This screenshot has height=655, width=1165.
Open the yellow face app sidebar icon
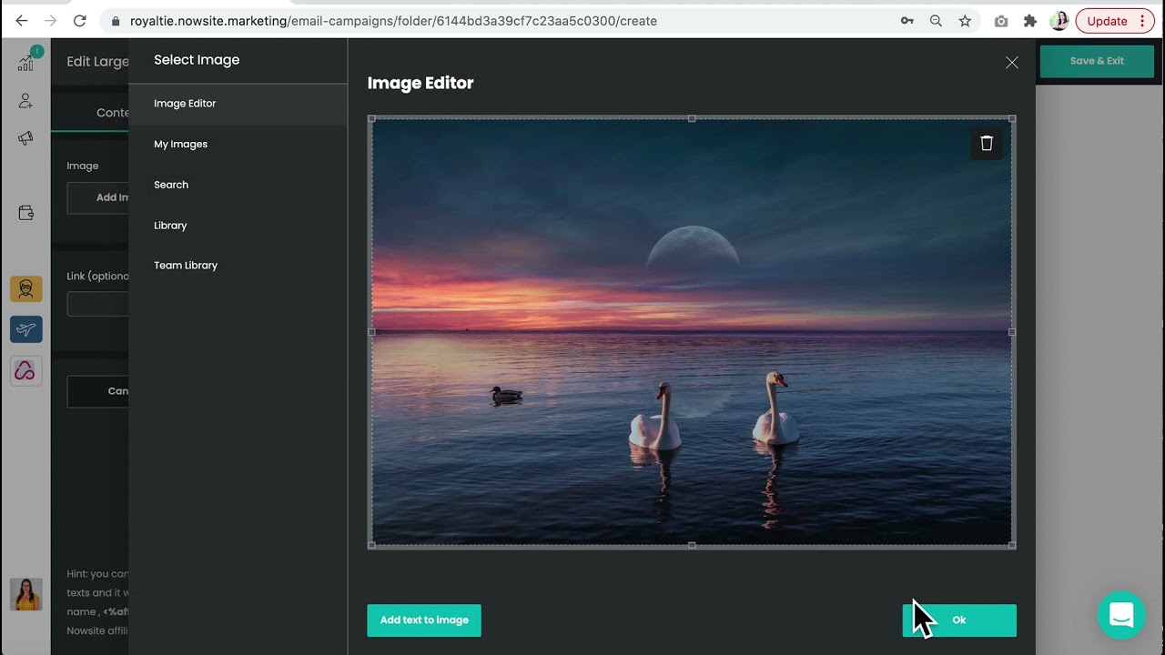[25, 289]
